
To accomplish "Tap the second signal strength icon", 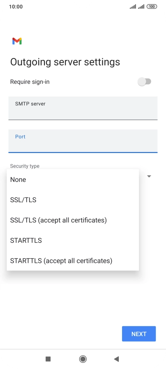I will pos(141,7).
